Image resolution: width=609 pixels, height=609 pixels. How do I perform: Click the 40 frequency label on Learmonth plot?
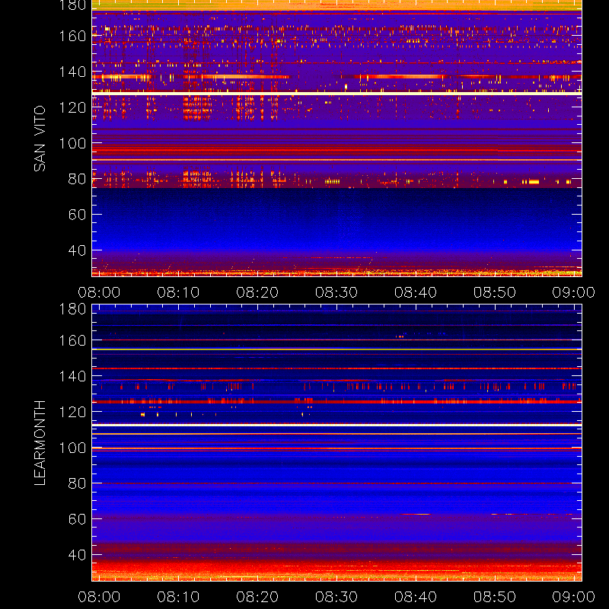[x=77, y=555]
